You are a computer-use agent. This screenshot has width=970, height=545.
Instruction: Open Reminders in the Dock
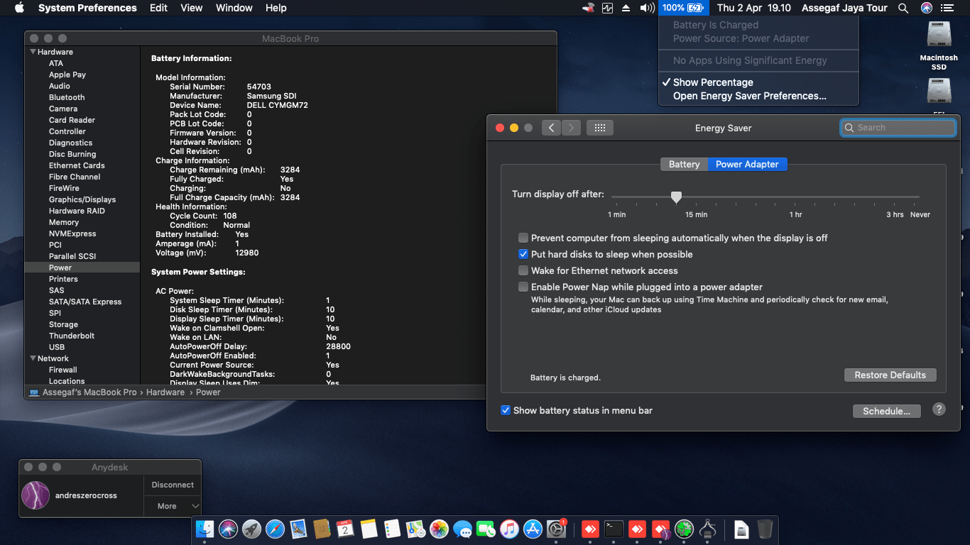(392, 529)
